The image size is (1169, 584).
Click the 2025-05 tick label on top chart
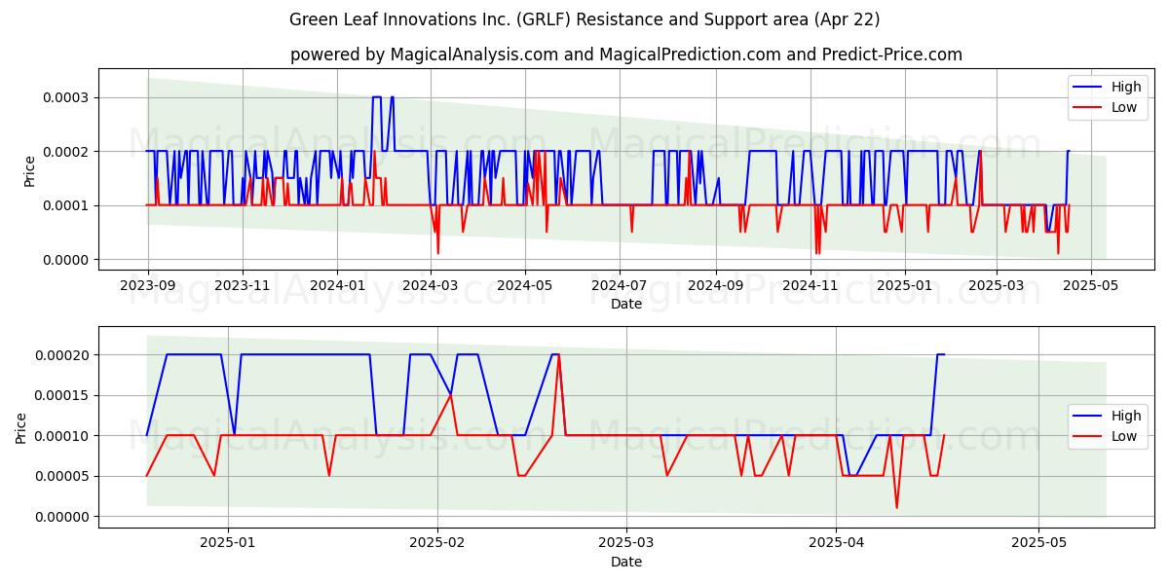(1091, 286)
